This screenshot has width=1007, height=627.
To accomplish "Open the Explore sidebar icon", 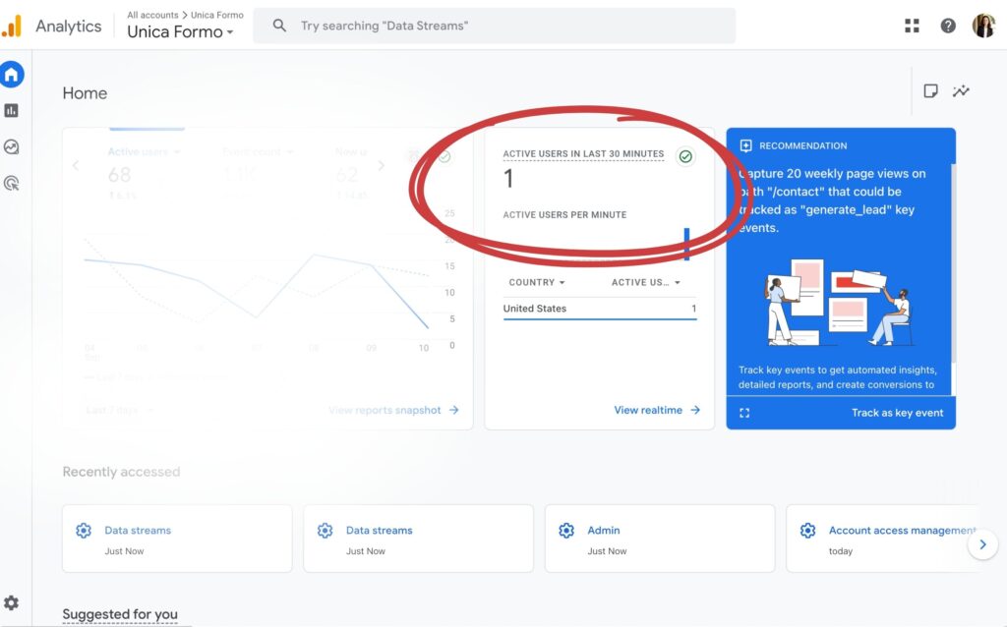I will (12, 147).
